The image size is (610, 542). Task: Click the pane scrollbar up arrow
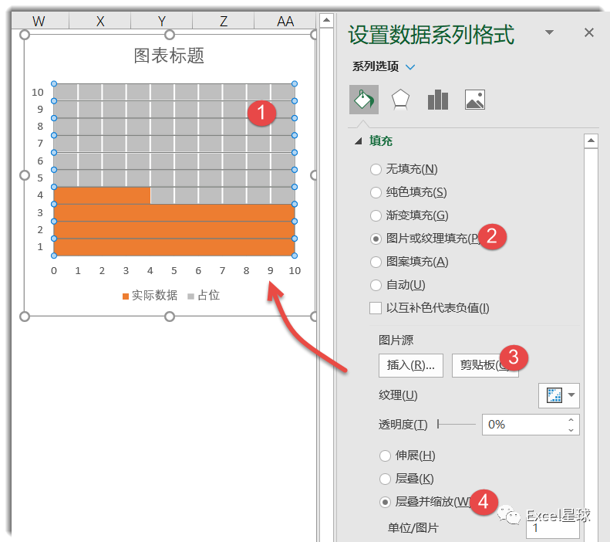click(x=591, y=141)
